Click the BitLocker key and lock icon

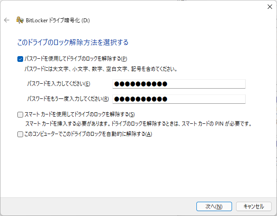coord(20,20)
